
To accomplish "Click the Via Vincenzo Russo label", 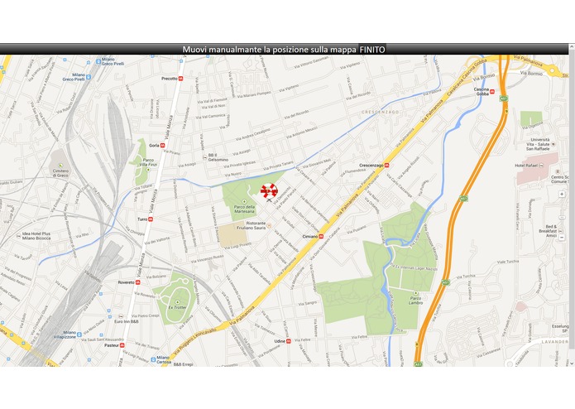I will [x=207, y=259].
